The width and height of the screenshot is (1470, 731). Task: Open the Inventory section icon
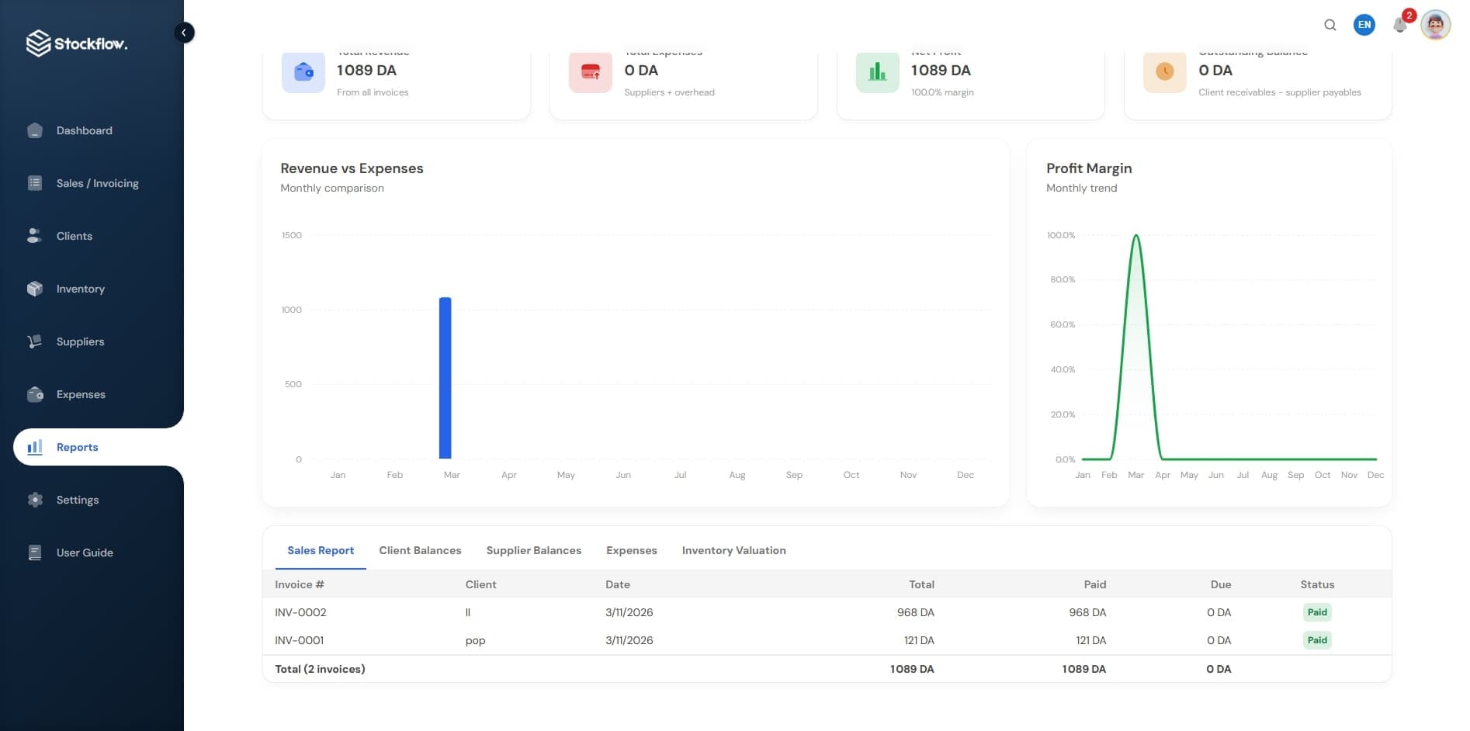(x=35, y=289)
